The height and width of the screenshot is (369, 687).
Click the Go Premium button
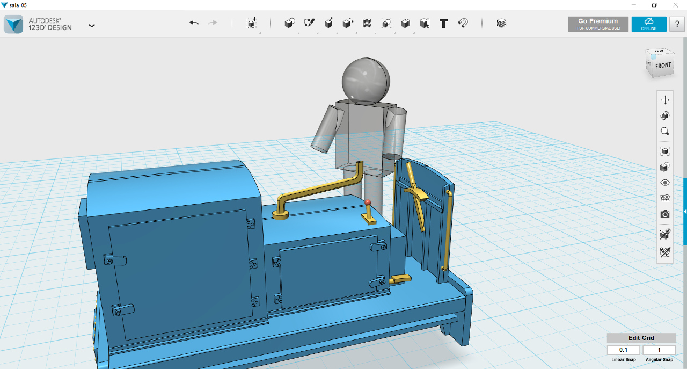[598, 24]
